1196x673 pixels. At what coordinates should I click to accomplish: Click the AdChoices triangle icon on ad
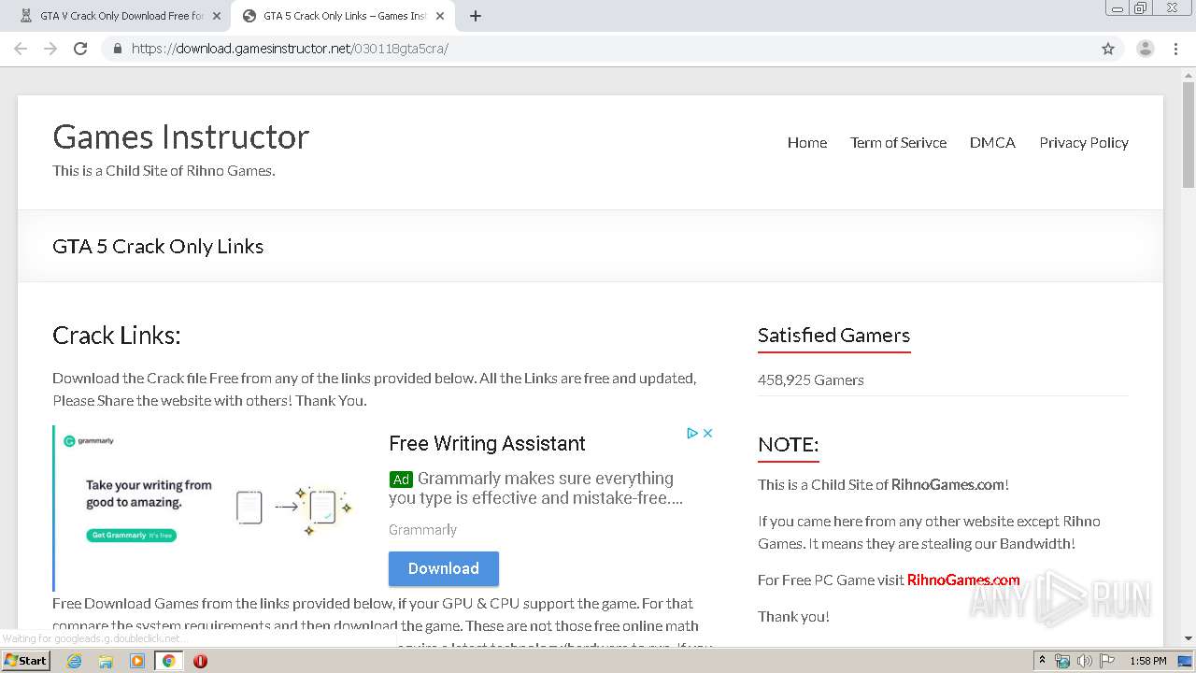692,433
